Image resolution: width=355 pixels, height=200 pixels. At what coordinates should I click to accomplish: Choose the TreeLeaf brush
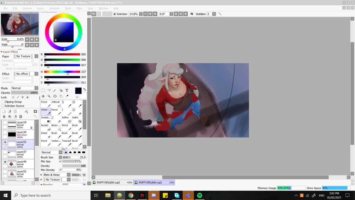67,143
